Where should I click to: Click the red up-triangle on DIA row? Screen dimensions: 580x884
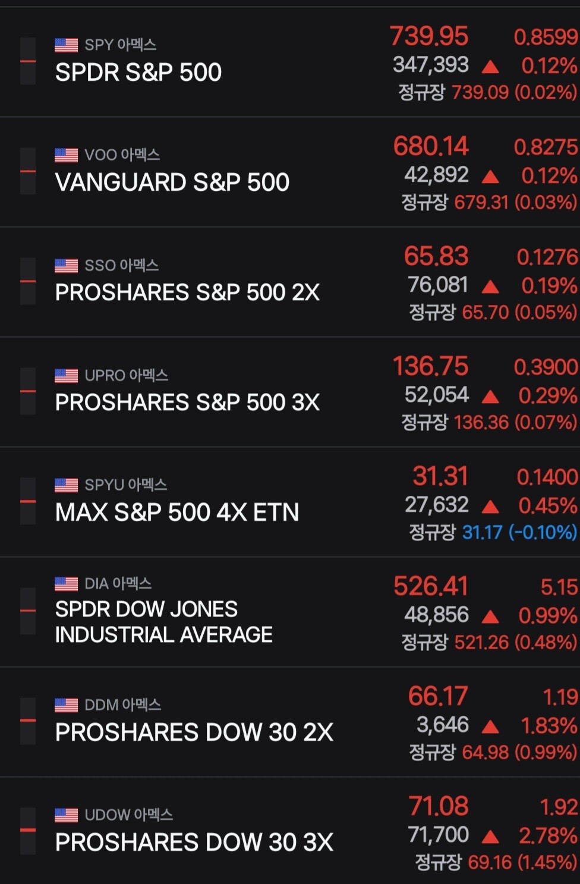tap(490, 616)
